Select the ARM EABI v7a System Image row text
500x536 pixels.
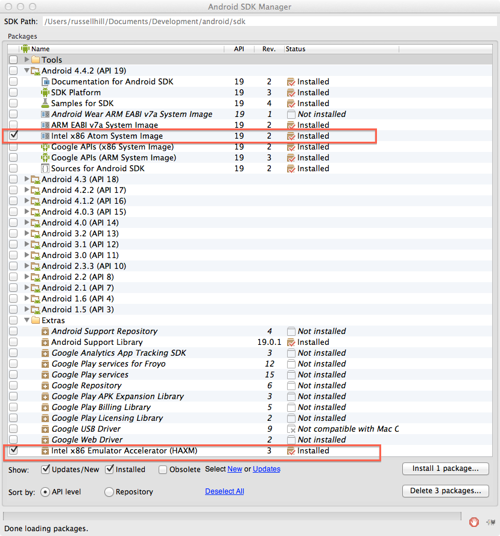click(x=105, y=125)
